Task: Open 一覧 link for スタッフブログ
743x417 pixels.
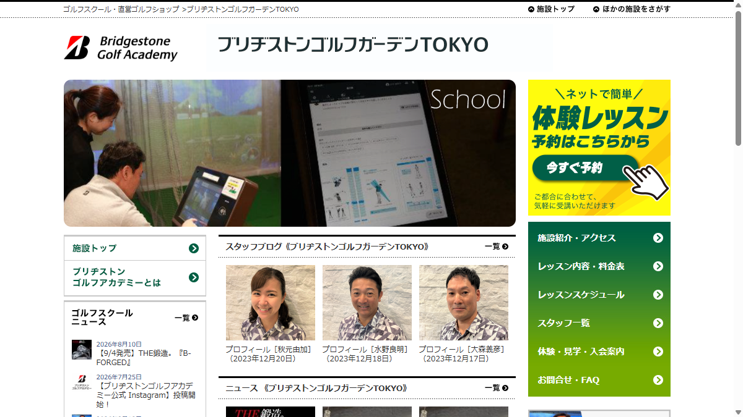Action: pos(497,246)
